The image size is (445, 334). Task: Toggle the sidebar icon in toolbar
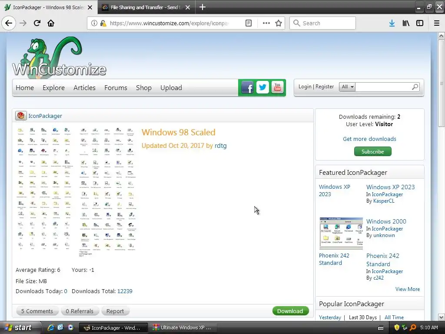point(420,23)
